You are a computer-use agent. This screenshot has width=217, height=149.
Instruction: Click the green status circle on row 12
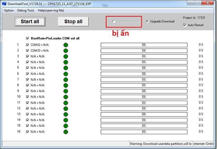click(x=66, y=109)
